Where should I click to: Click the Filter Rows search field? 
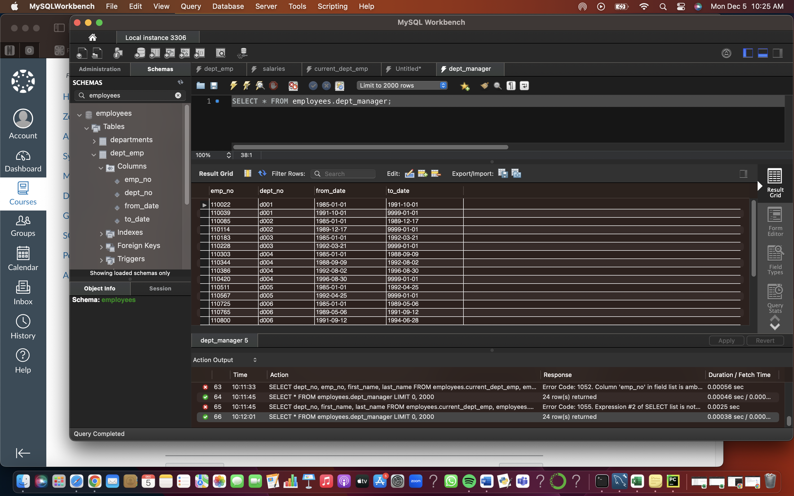342,174
